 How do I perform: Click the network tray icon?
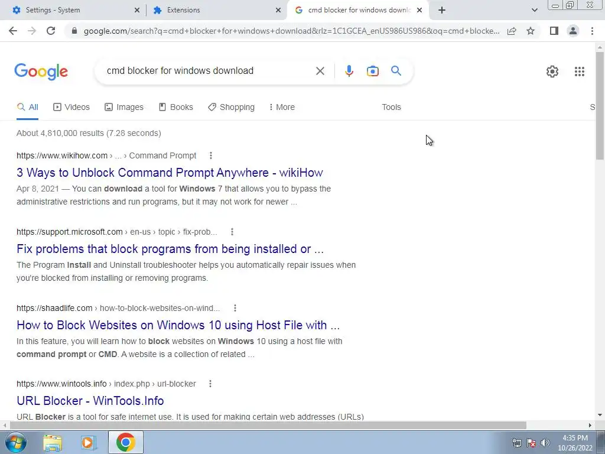(516, 443)
